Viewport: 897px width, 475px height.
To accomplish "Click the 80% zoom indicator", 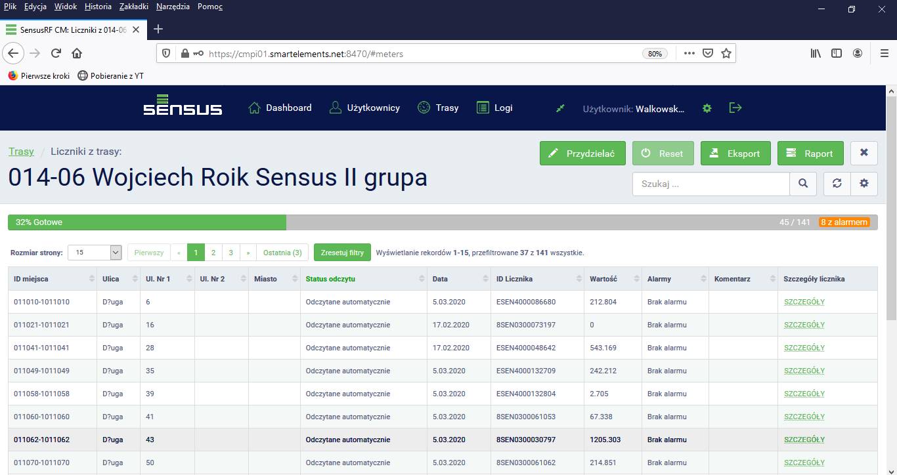I will coord(655,54).
